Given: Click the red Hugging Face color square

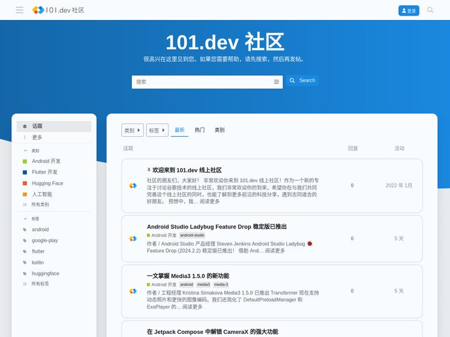Looking at the screenshot, I should point(24,183).
